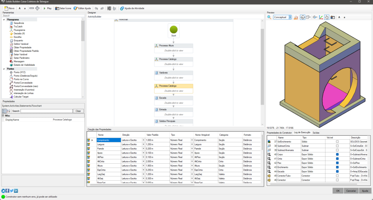Click the OK button

338,191
